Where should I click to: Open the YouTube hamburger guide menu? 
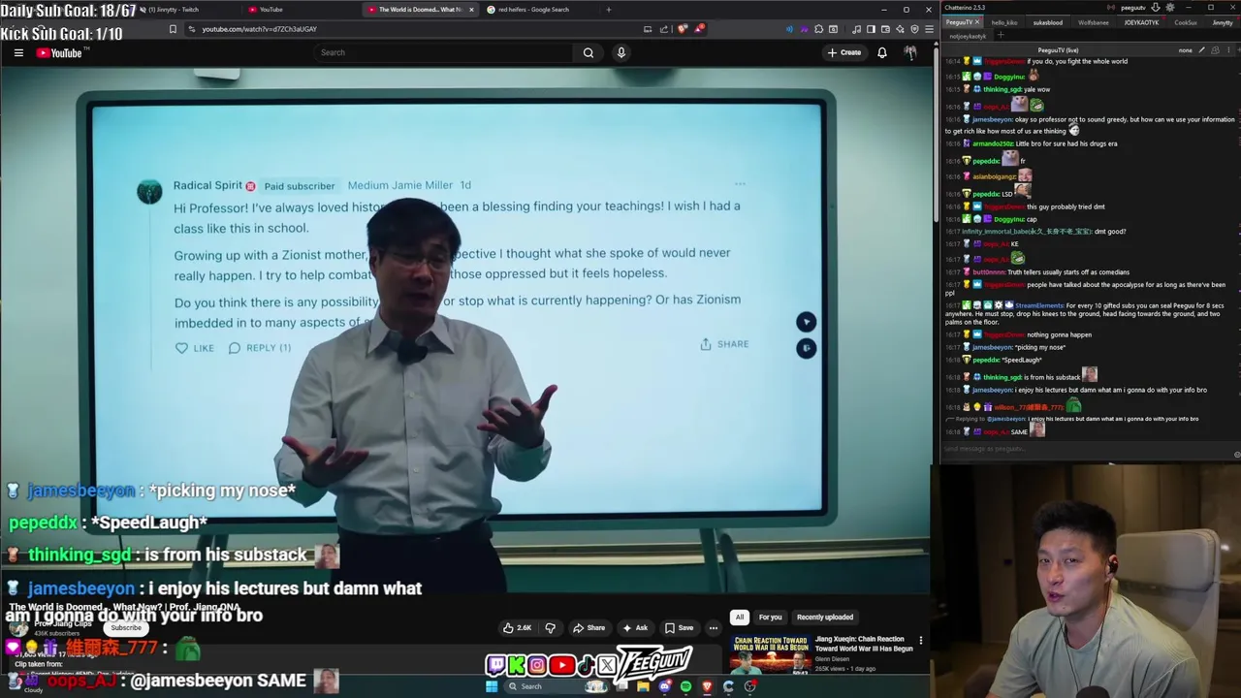pyautogui.click(x=18, y=52)
